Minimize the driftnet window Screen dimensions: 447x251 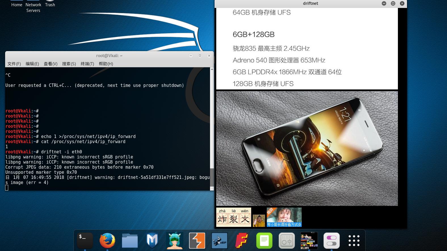pos(384,3)
